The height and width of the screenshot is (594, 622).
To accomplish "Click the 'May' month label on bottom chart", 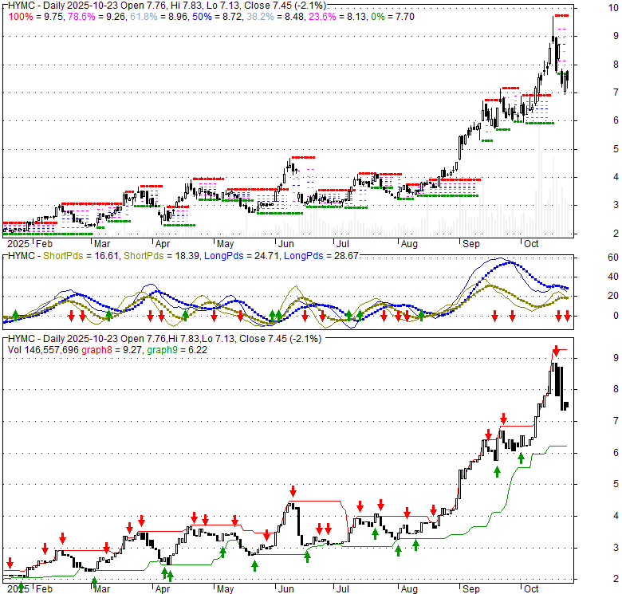I will [x=226, y=589].
